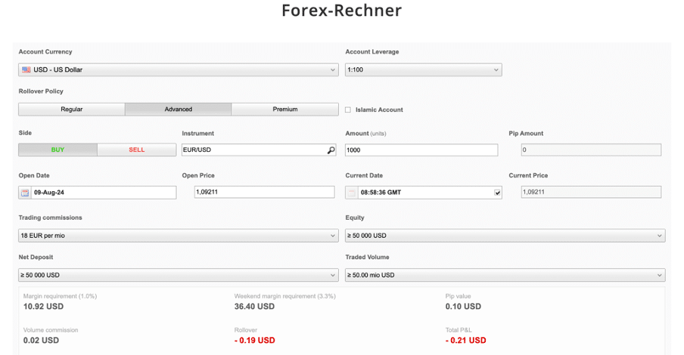This screenshot has height=355, width=684.
Task: Expand the Account Leverage 1:100 dropdown
Action: point(423,69)
